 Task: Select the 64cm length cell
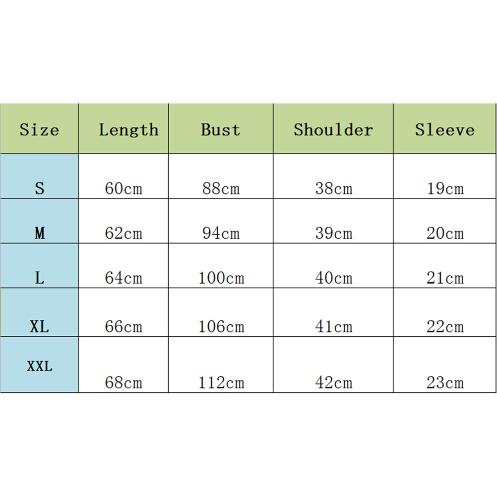click(x=124, y=277)
